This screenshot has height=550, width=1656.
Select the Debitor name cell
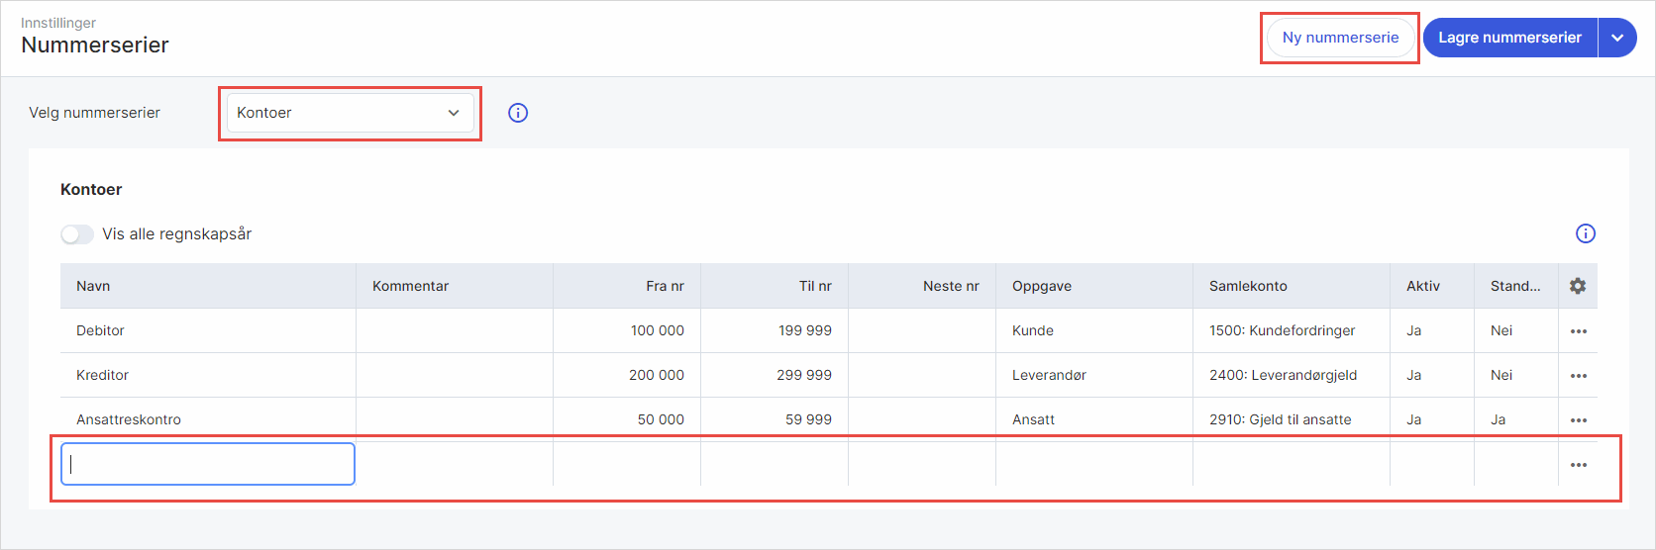[x=208, y=330]
